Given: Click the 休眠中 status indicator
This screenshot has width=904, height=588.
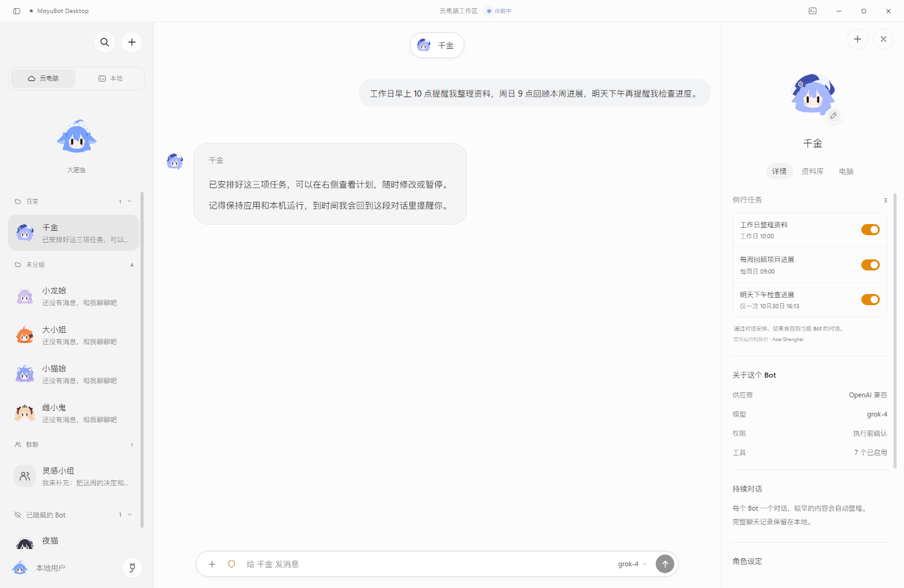Looking at the screenshot, I should point(499,11).
